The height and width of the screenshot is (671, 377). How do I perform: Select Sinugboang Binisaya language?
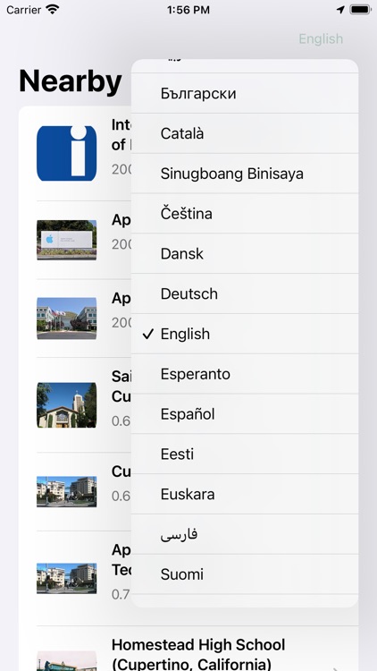[245, 174]
